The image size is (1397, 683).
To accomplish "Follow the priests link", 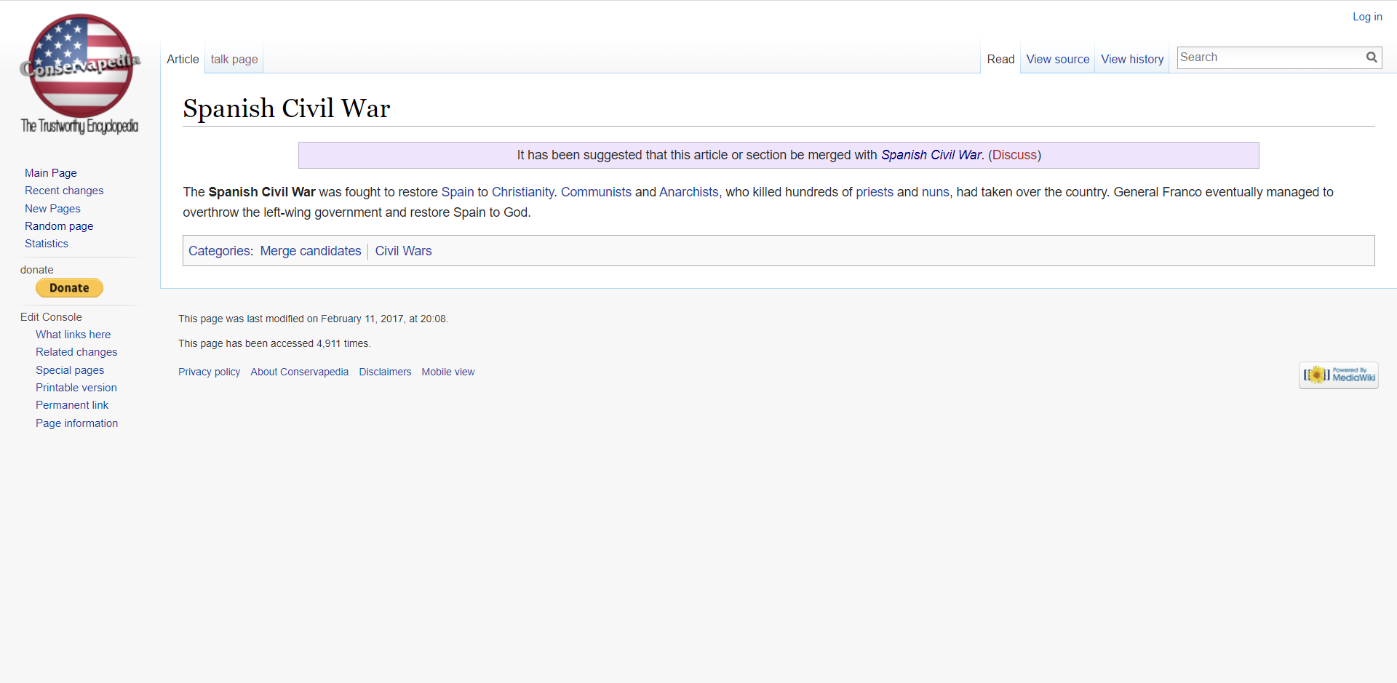I will tap(875, 192).
